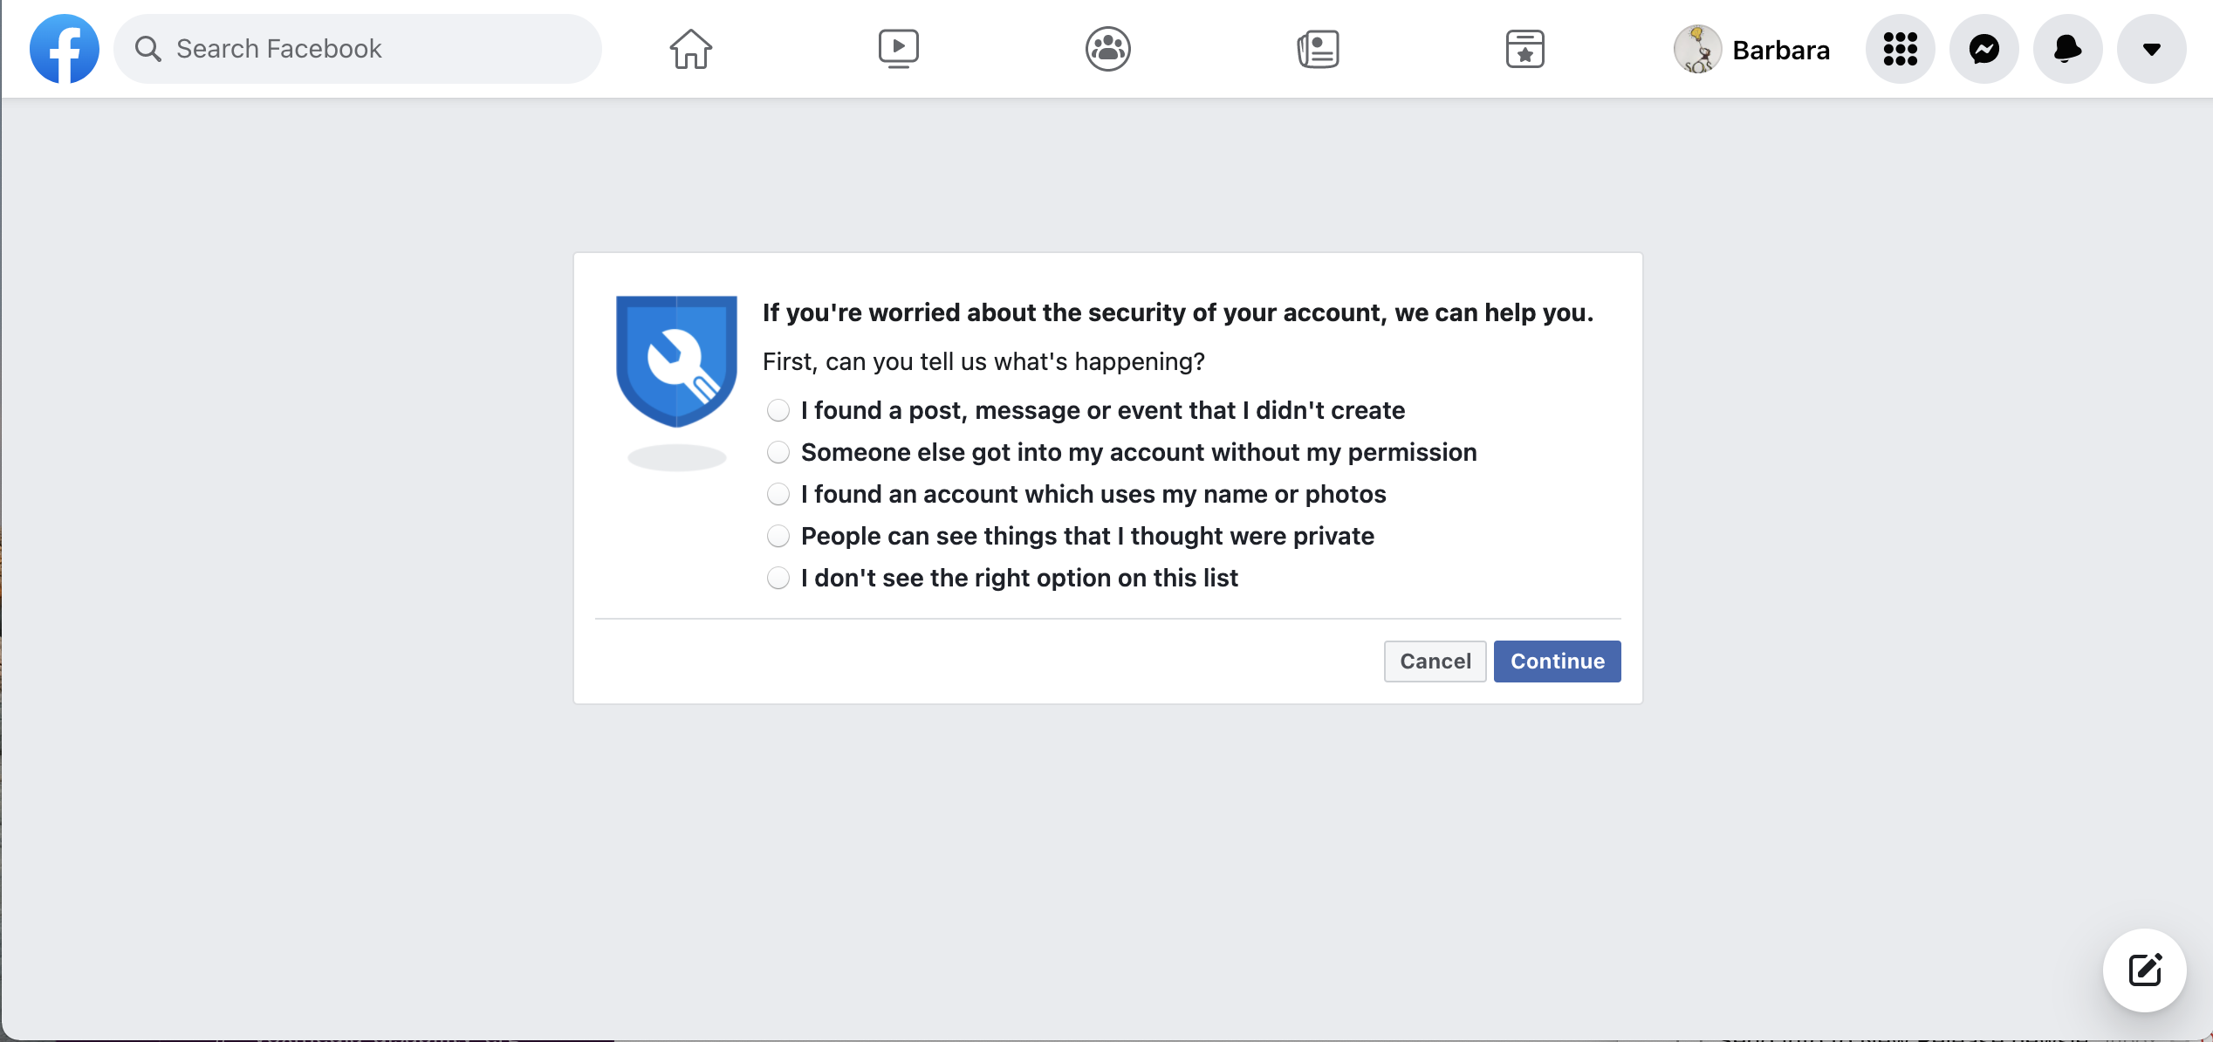The image size is (2213, 1042).
Task: Access the Gaming/Star icon tab
Action: [x=1524, y=50]
